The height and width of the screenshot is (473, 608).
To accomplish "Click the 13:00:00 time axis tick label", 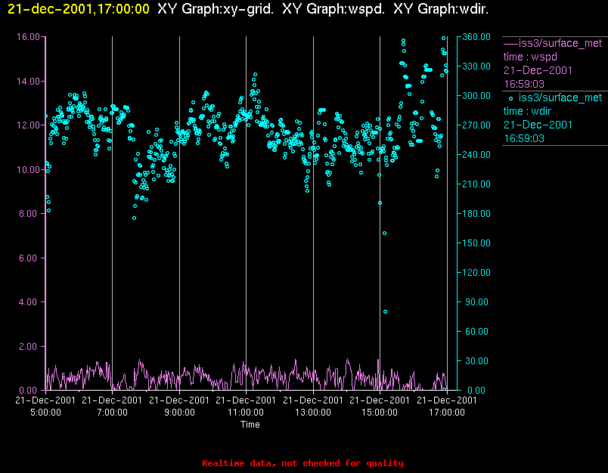I will 312,412.
